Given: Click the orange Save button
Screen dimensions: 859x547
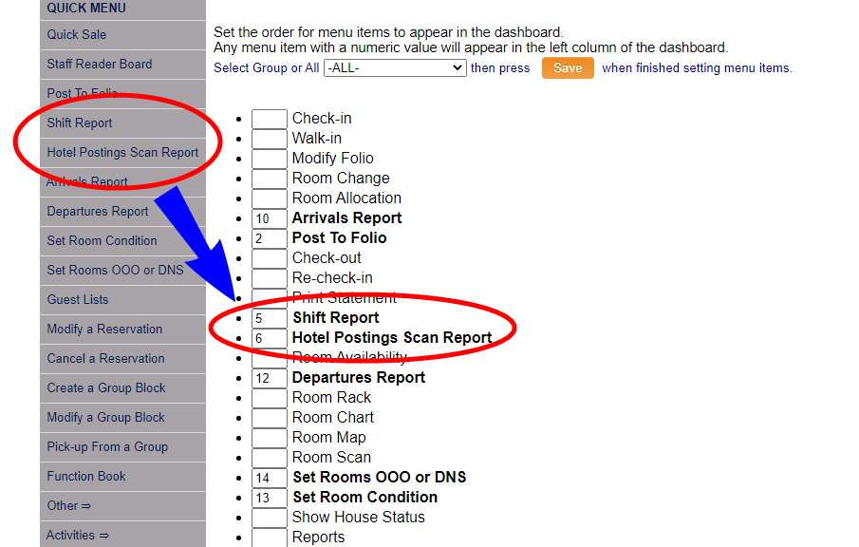Looking at the screenshot, I should point(568,68).
